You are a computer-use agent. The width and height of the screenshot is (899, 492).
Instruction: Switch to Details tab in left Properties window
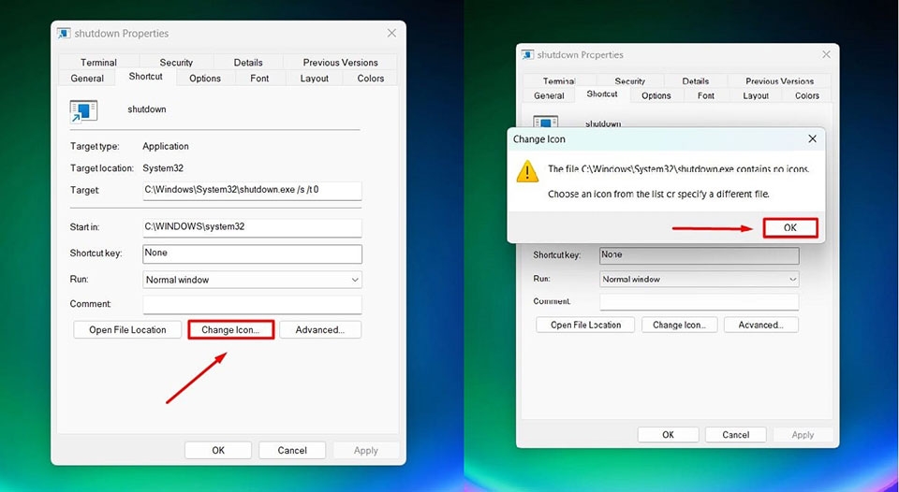(x=248, y=63)
